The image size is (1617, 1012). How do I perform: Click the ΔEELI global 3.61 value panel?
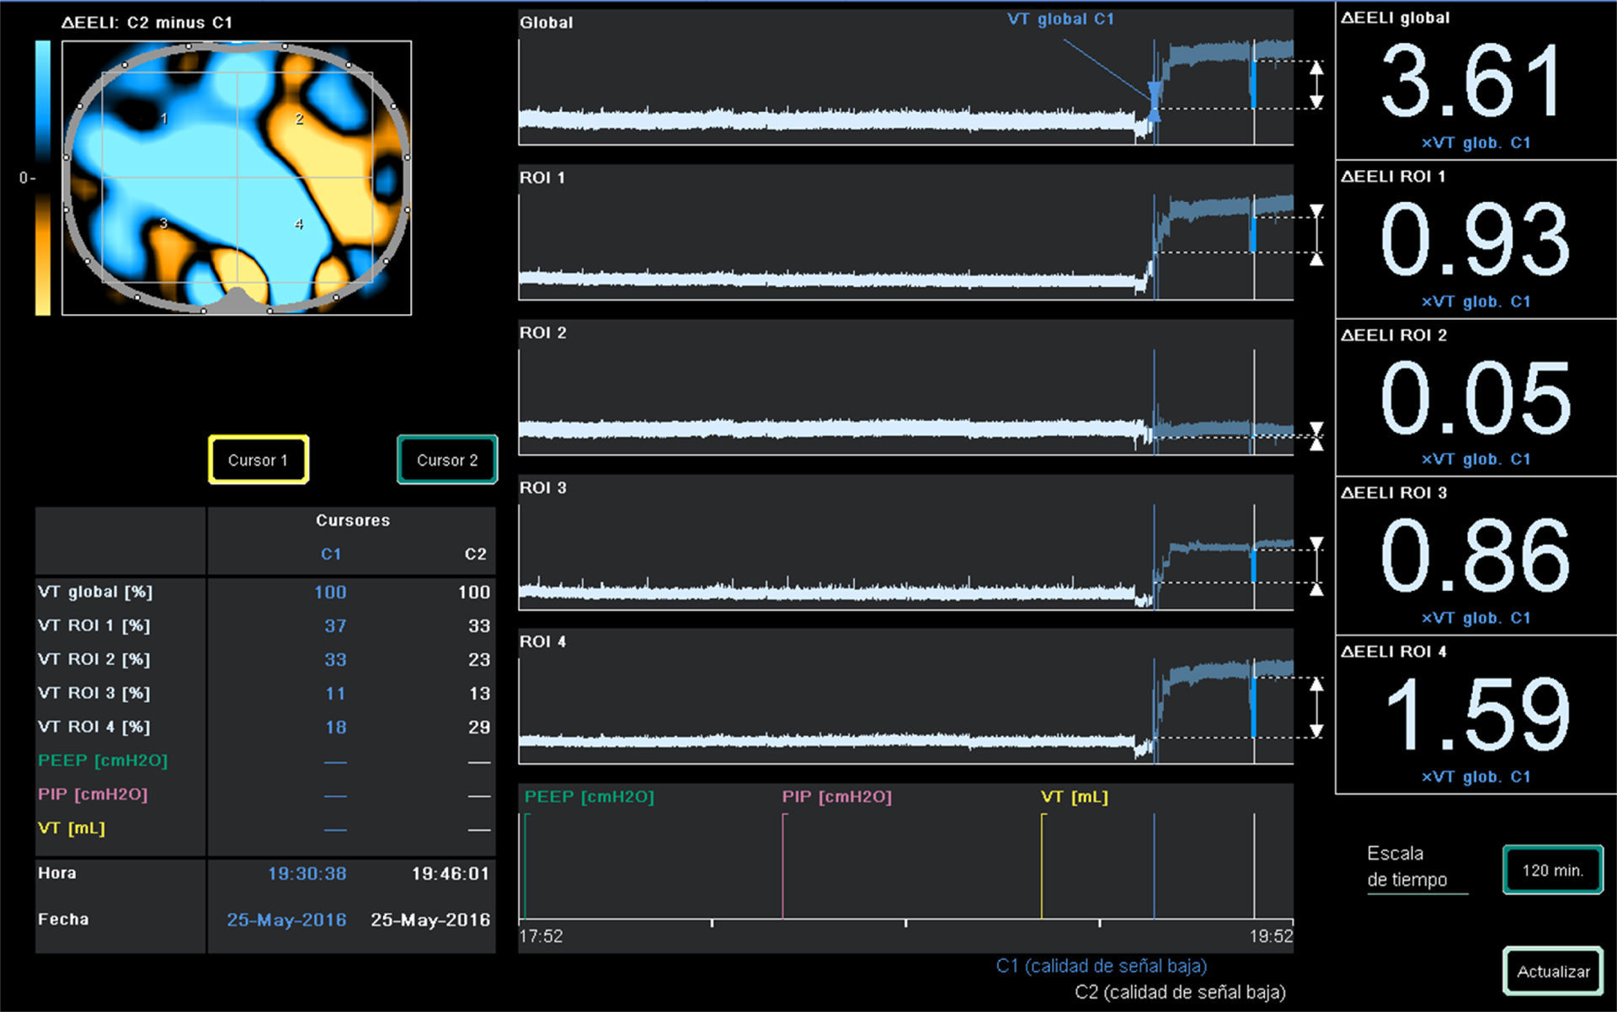[x=1474, y=82]
